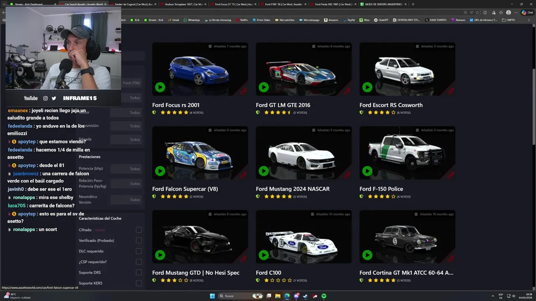Screen dimensions: 536x301
Task: Open the Década filter dropdown
Action: pos(126,140)
